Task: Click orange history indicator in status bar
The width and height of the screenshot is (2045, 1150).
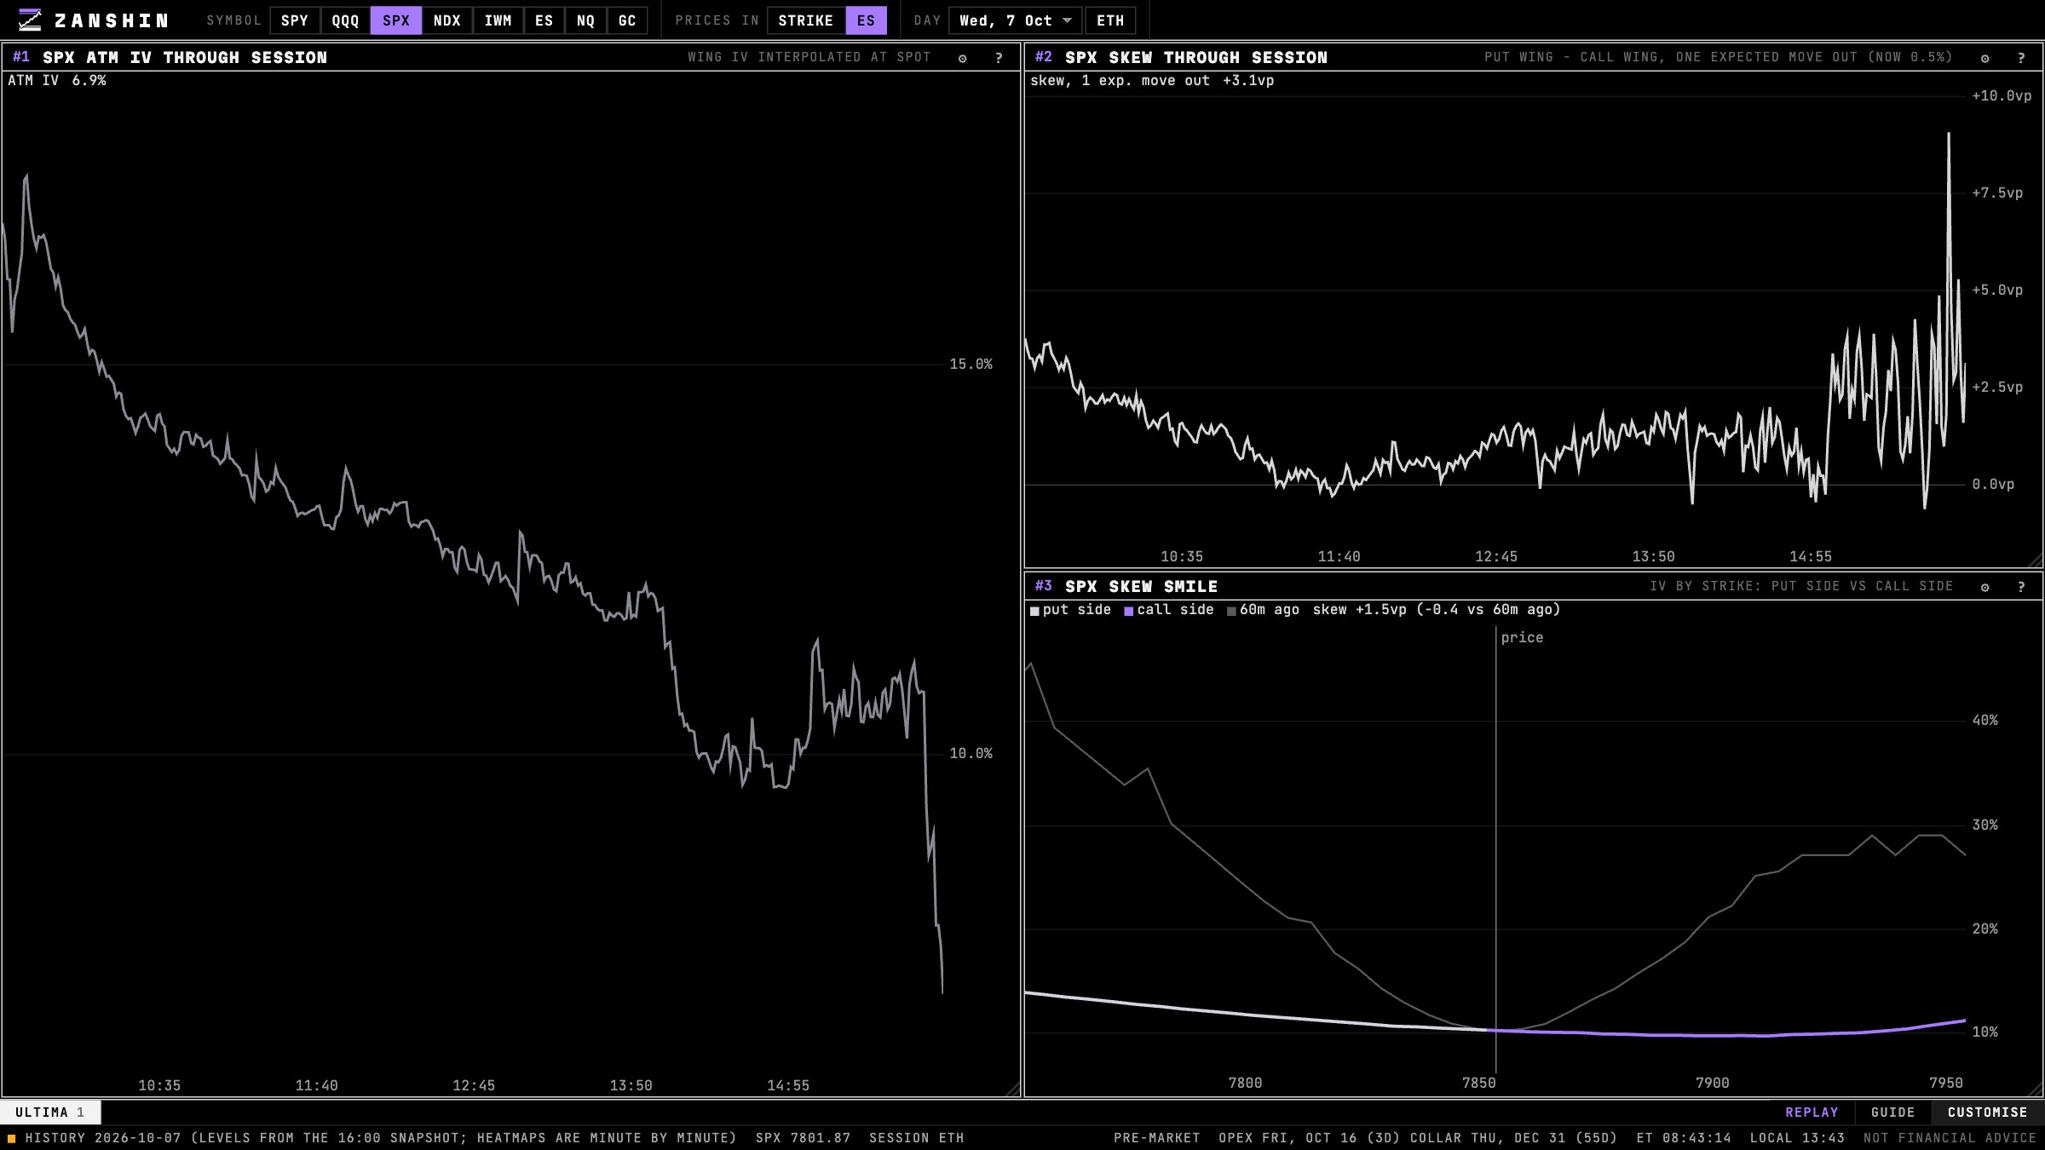Action: pyautogui.click(x=12, y=1138)
